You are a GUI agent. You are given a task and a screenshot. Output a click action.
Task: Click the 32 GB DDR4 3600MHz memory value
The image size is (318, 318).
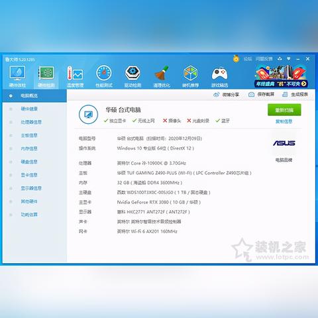[150, 183]
